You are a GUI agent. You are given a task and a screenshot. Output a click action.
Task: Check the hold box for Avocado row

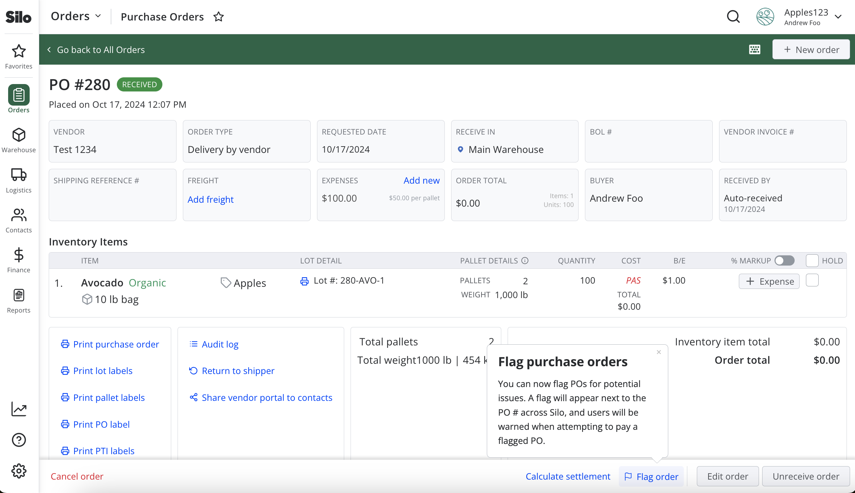point(812,280)
